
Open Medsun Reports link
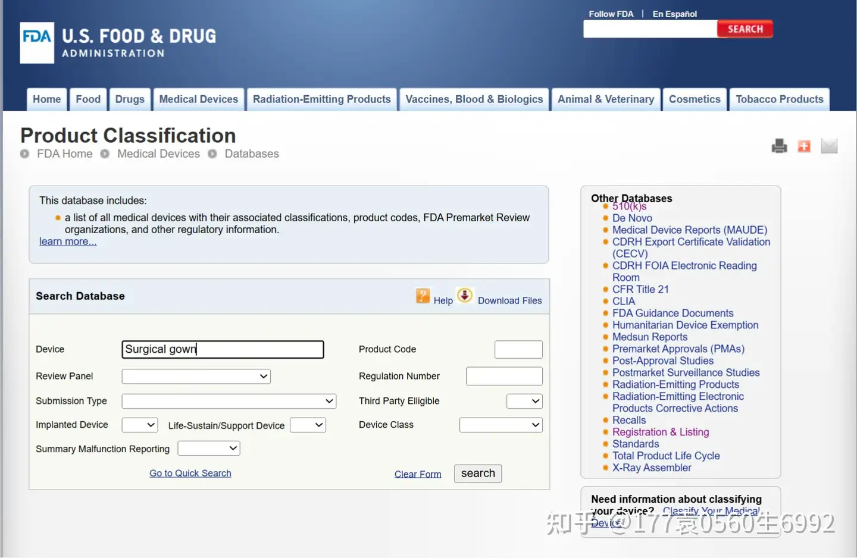[650, 337]
